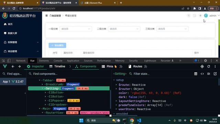Expand the Breadcrumb component node
The width and height of the screenshot is (220, 124).
pyautogui.click(x=43, y=84)
